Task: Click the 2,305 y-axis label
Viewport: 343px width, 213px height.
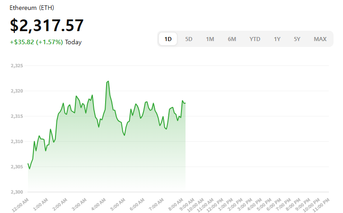Action: click(17, 167)
